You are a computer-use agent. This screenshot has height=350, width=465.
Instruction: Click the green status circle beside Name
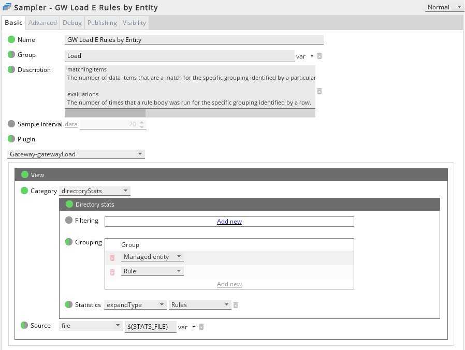point(11,39)
